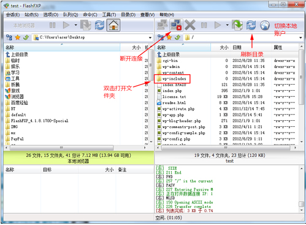
Task: Click the local transfer queue icon
Action: 85,25
